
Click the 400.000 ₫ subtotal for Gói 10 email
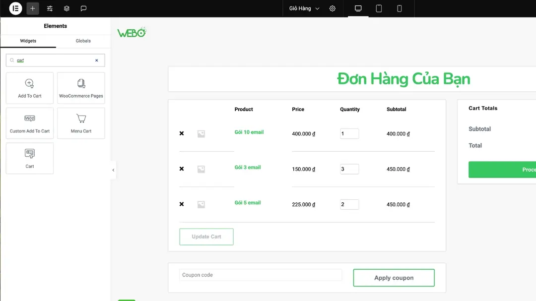pyautogui.click(x=398, y=134)
